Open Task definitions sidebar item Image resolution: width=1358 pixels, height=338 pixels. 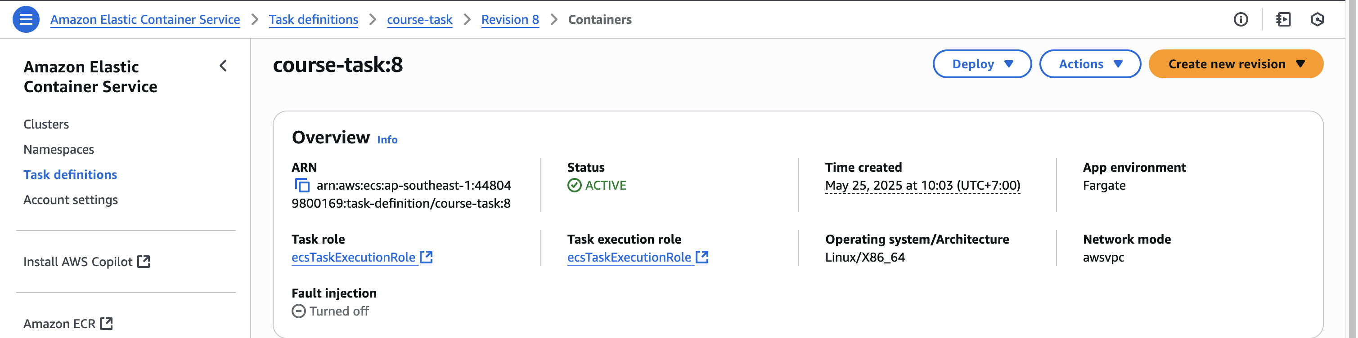pyautogui.click(x=70, y=175)
